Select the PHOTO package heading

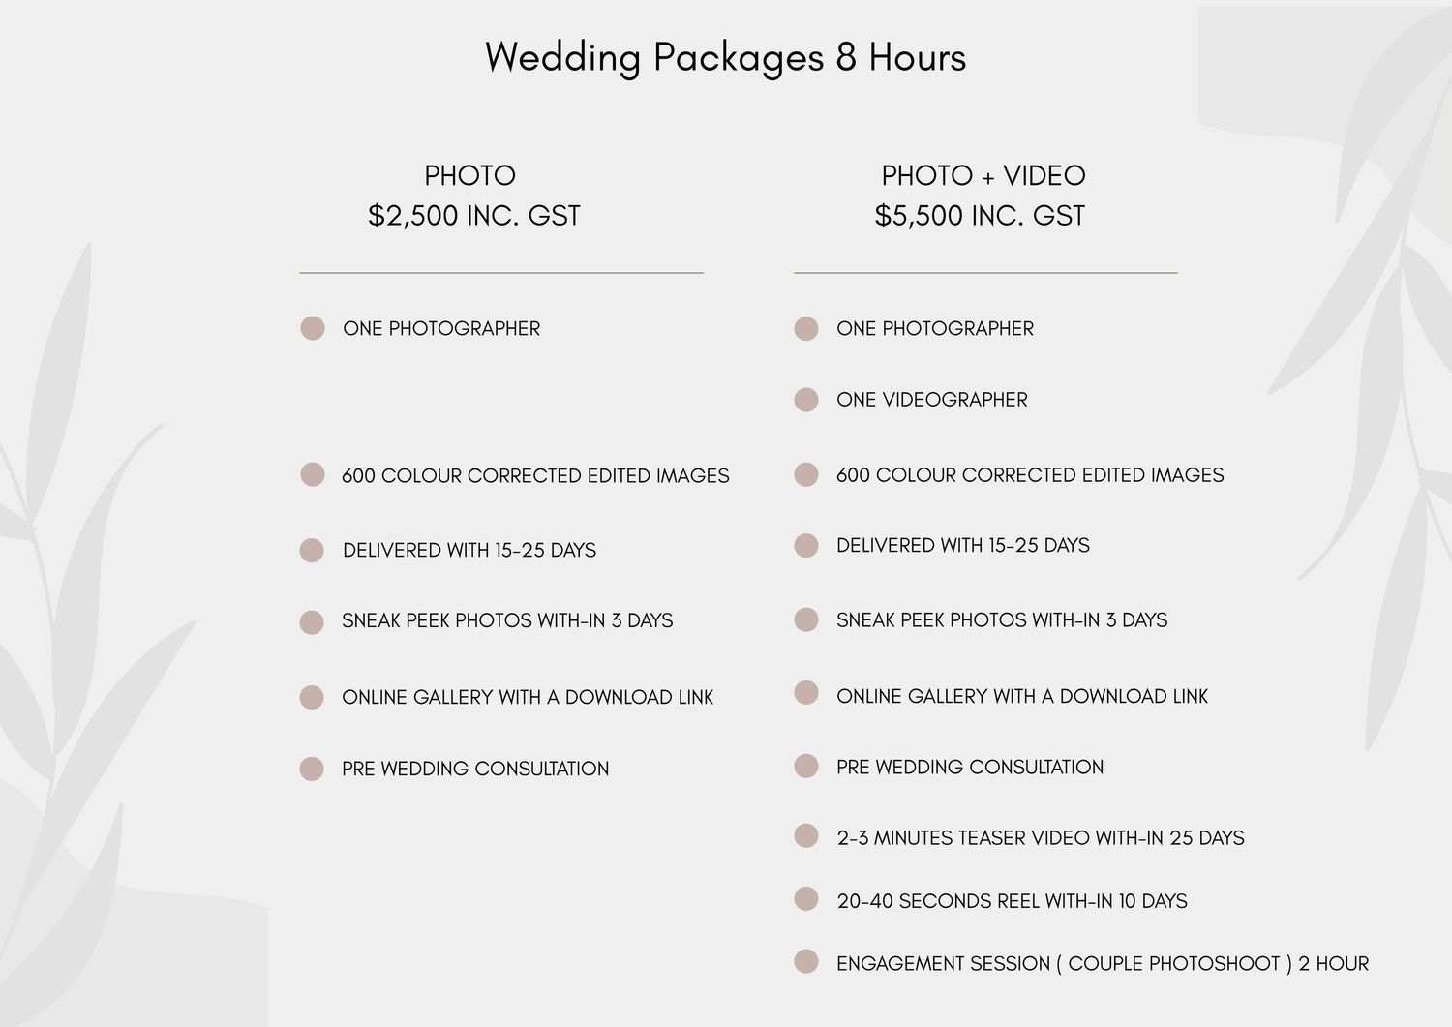[x=470, y=176]
